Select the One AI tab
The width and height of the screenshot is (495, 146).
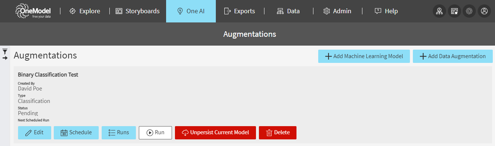tap(191, 11)
